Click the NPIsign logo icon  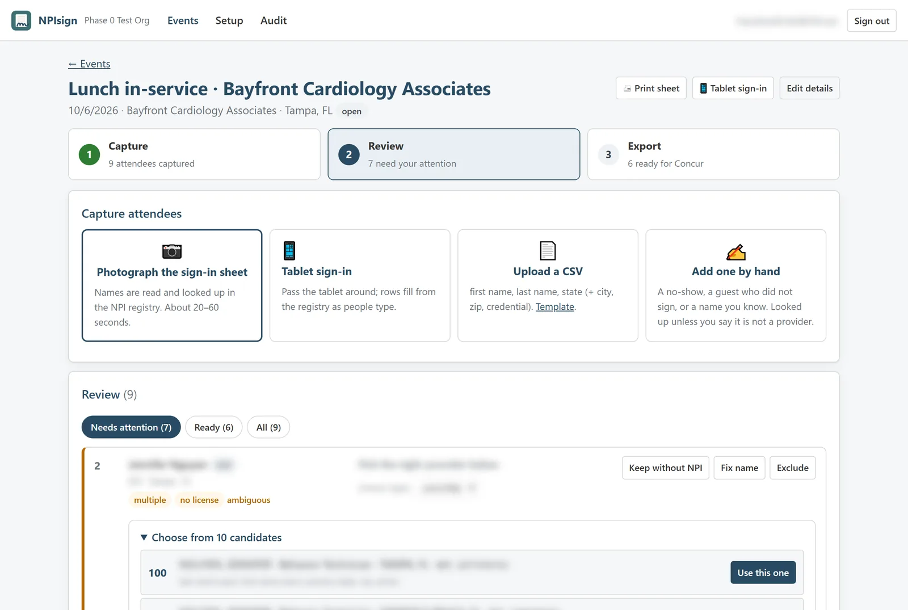[22, 20]
